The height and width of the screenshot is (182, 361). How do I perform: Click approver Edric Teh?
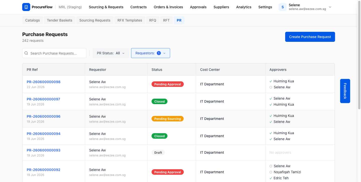[281, 178]
